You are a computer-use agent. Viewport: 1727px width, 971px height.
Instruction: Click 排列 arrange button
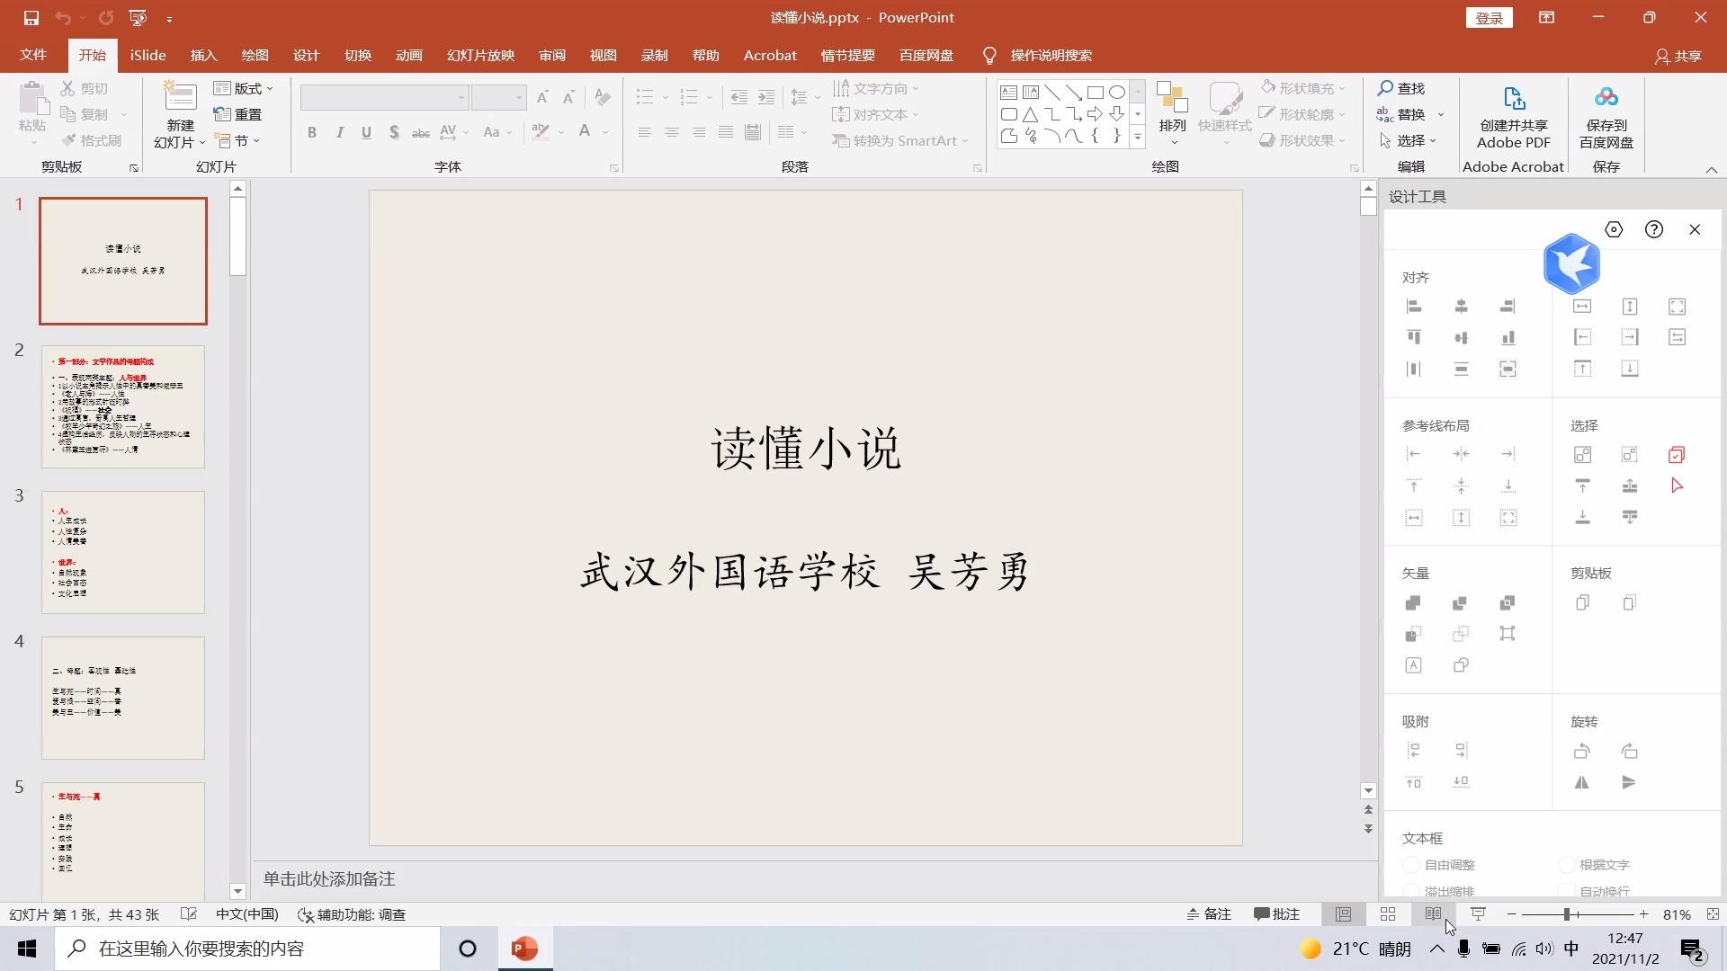1172,112
